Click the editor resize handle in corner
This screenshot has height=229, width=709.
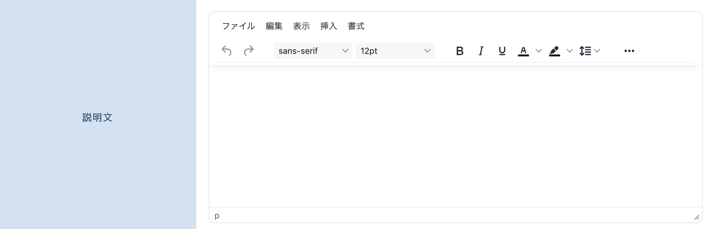coord(696,217)
